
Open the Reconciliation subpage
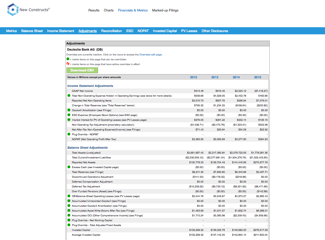point(112,31)
